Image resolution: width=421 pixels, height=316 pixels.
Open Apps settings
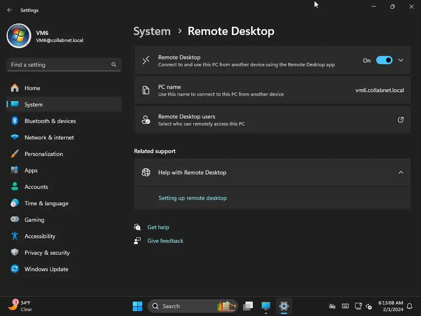click(64, 170)
